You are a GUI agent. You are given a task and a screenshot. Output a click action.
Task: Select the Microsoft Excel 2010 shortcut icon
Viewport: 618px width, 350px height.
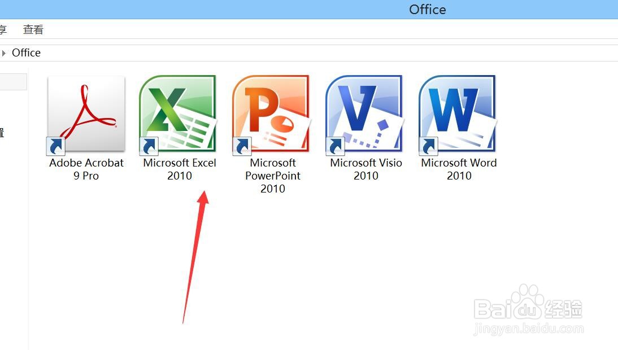pos(178,115)
